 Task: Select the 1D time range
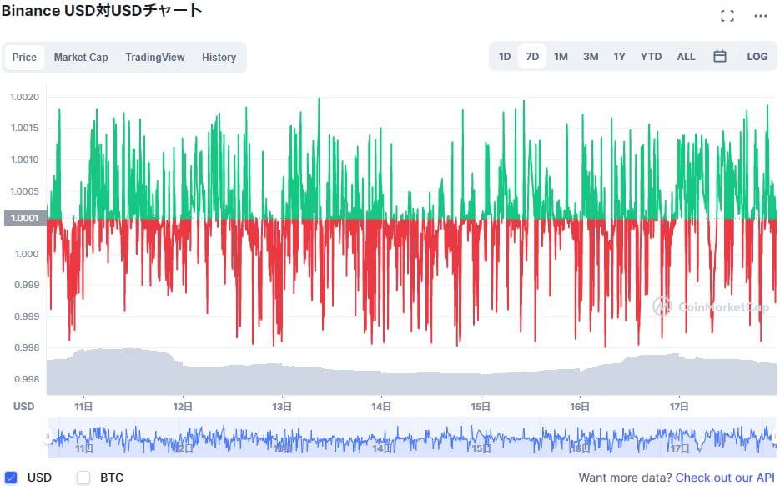point(505,56)
